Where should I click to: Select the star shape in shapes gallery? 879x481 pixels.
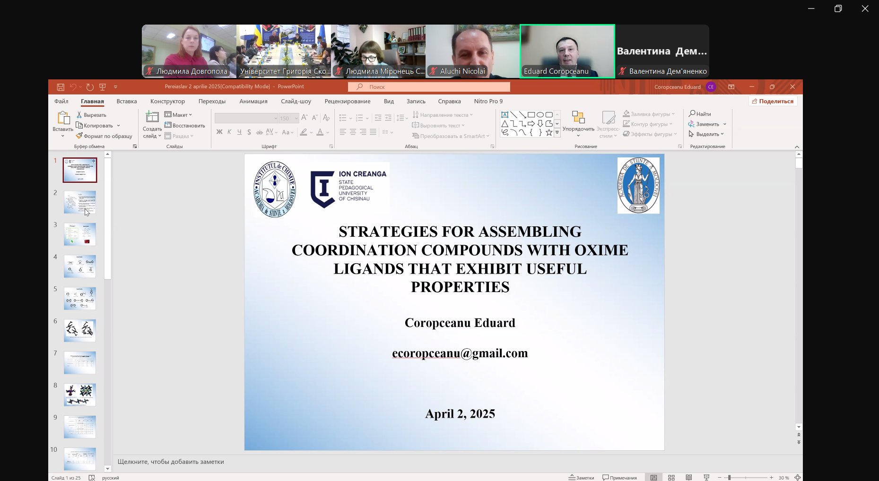(549, 133)
